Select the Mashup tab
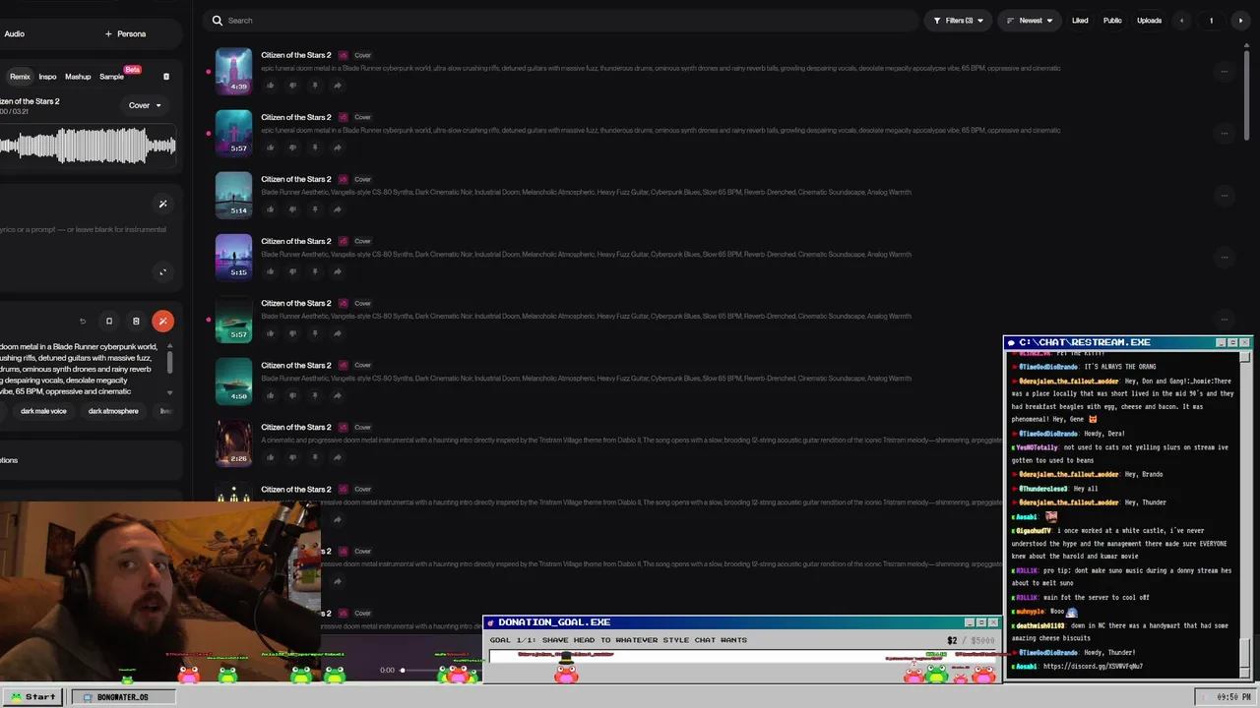Viewport: 1260px width, 708px height. (x=78, y=77)
